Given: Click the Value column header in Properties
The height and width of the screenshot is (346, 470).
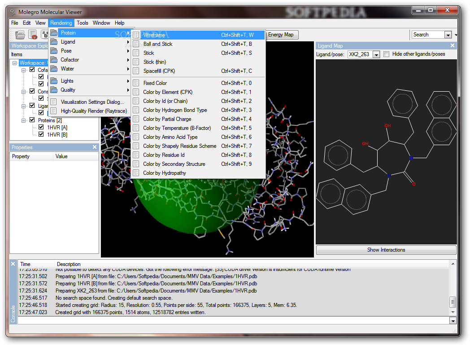Looking at the screenshot, I should coord(76,156).
